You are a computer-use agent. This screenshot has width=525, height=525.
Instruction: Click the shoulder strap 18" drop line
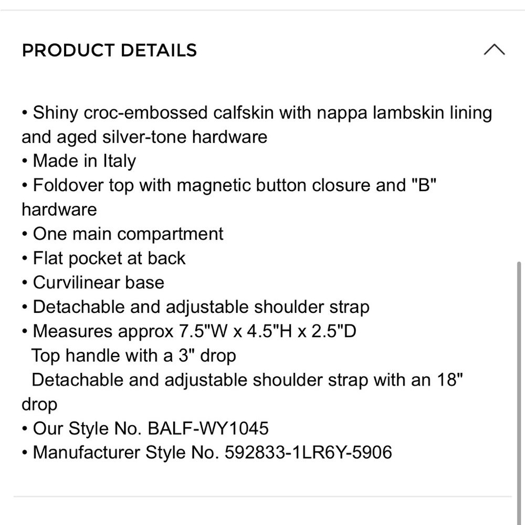click(242, 392)
